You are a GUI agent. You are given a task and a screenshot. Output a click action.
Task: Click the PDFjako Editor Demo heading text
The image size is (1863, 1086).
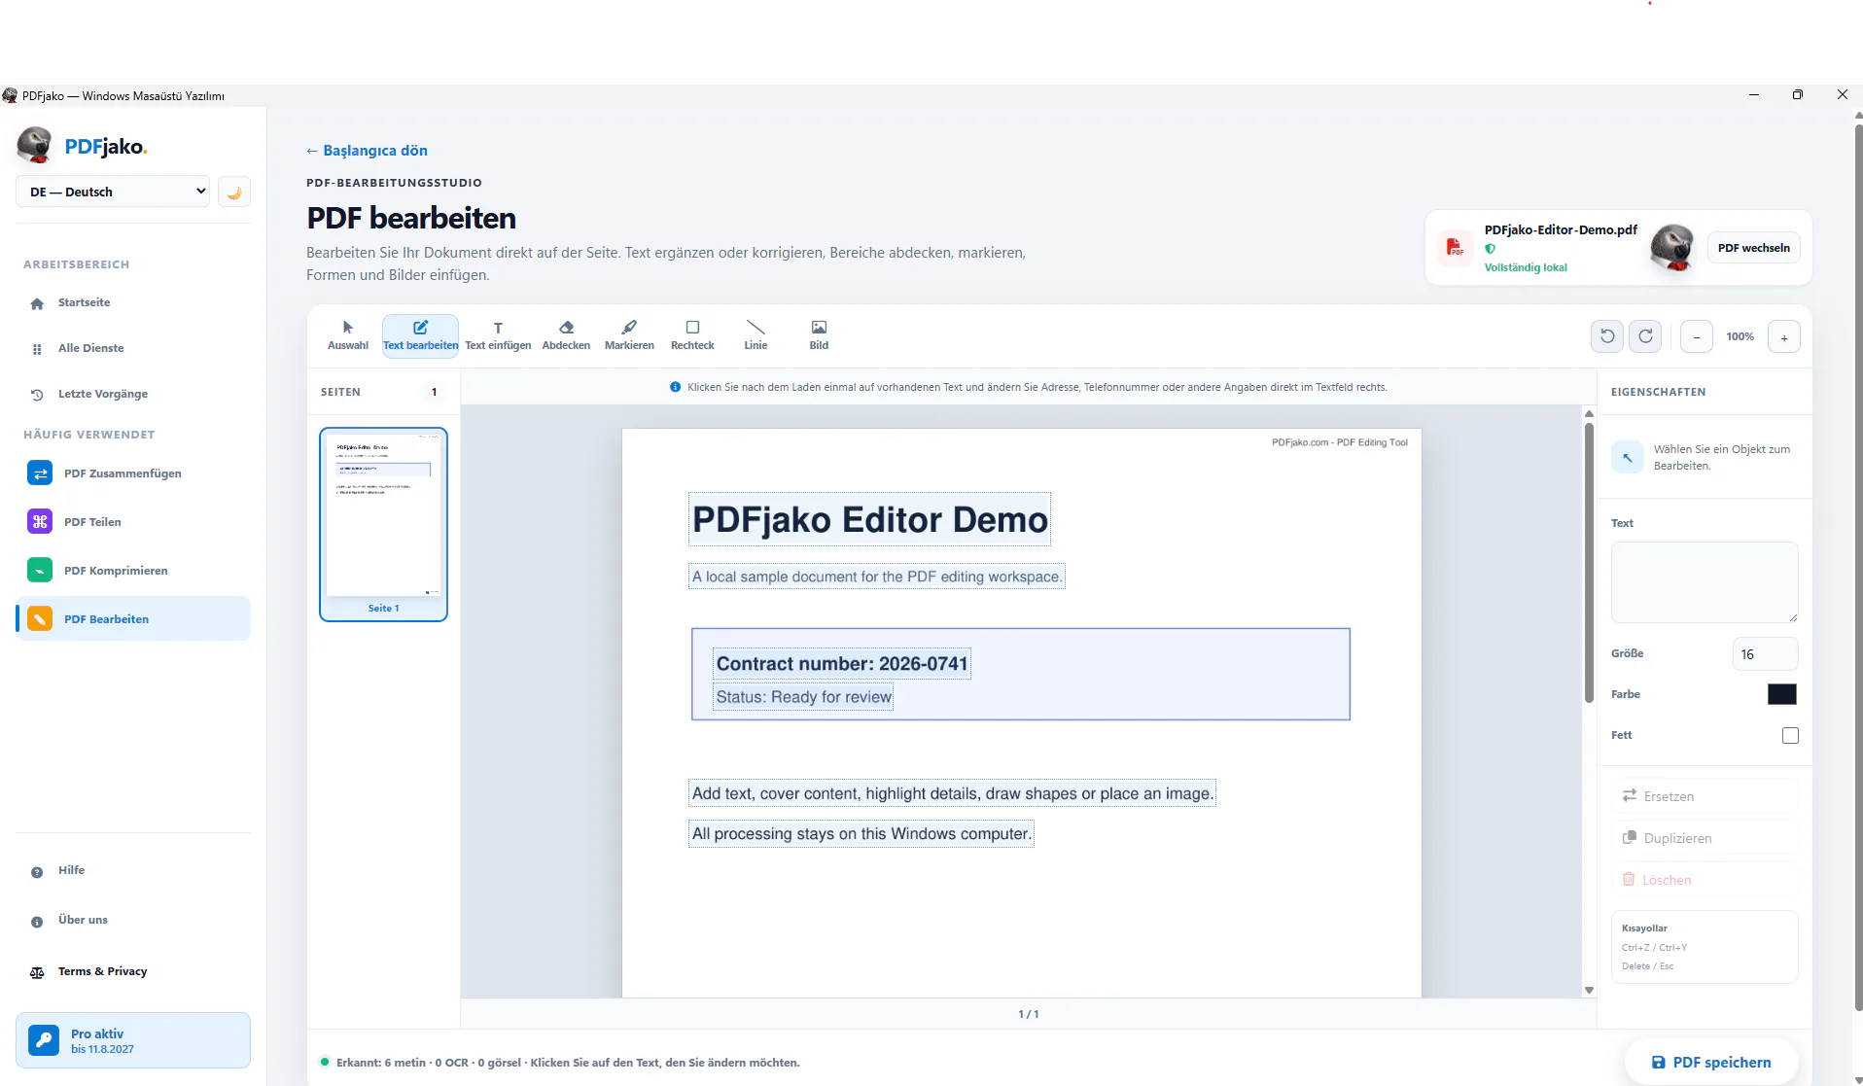tap(869, 519)
